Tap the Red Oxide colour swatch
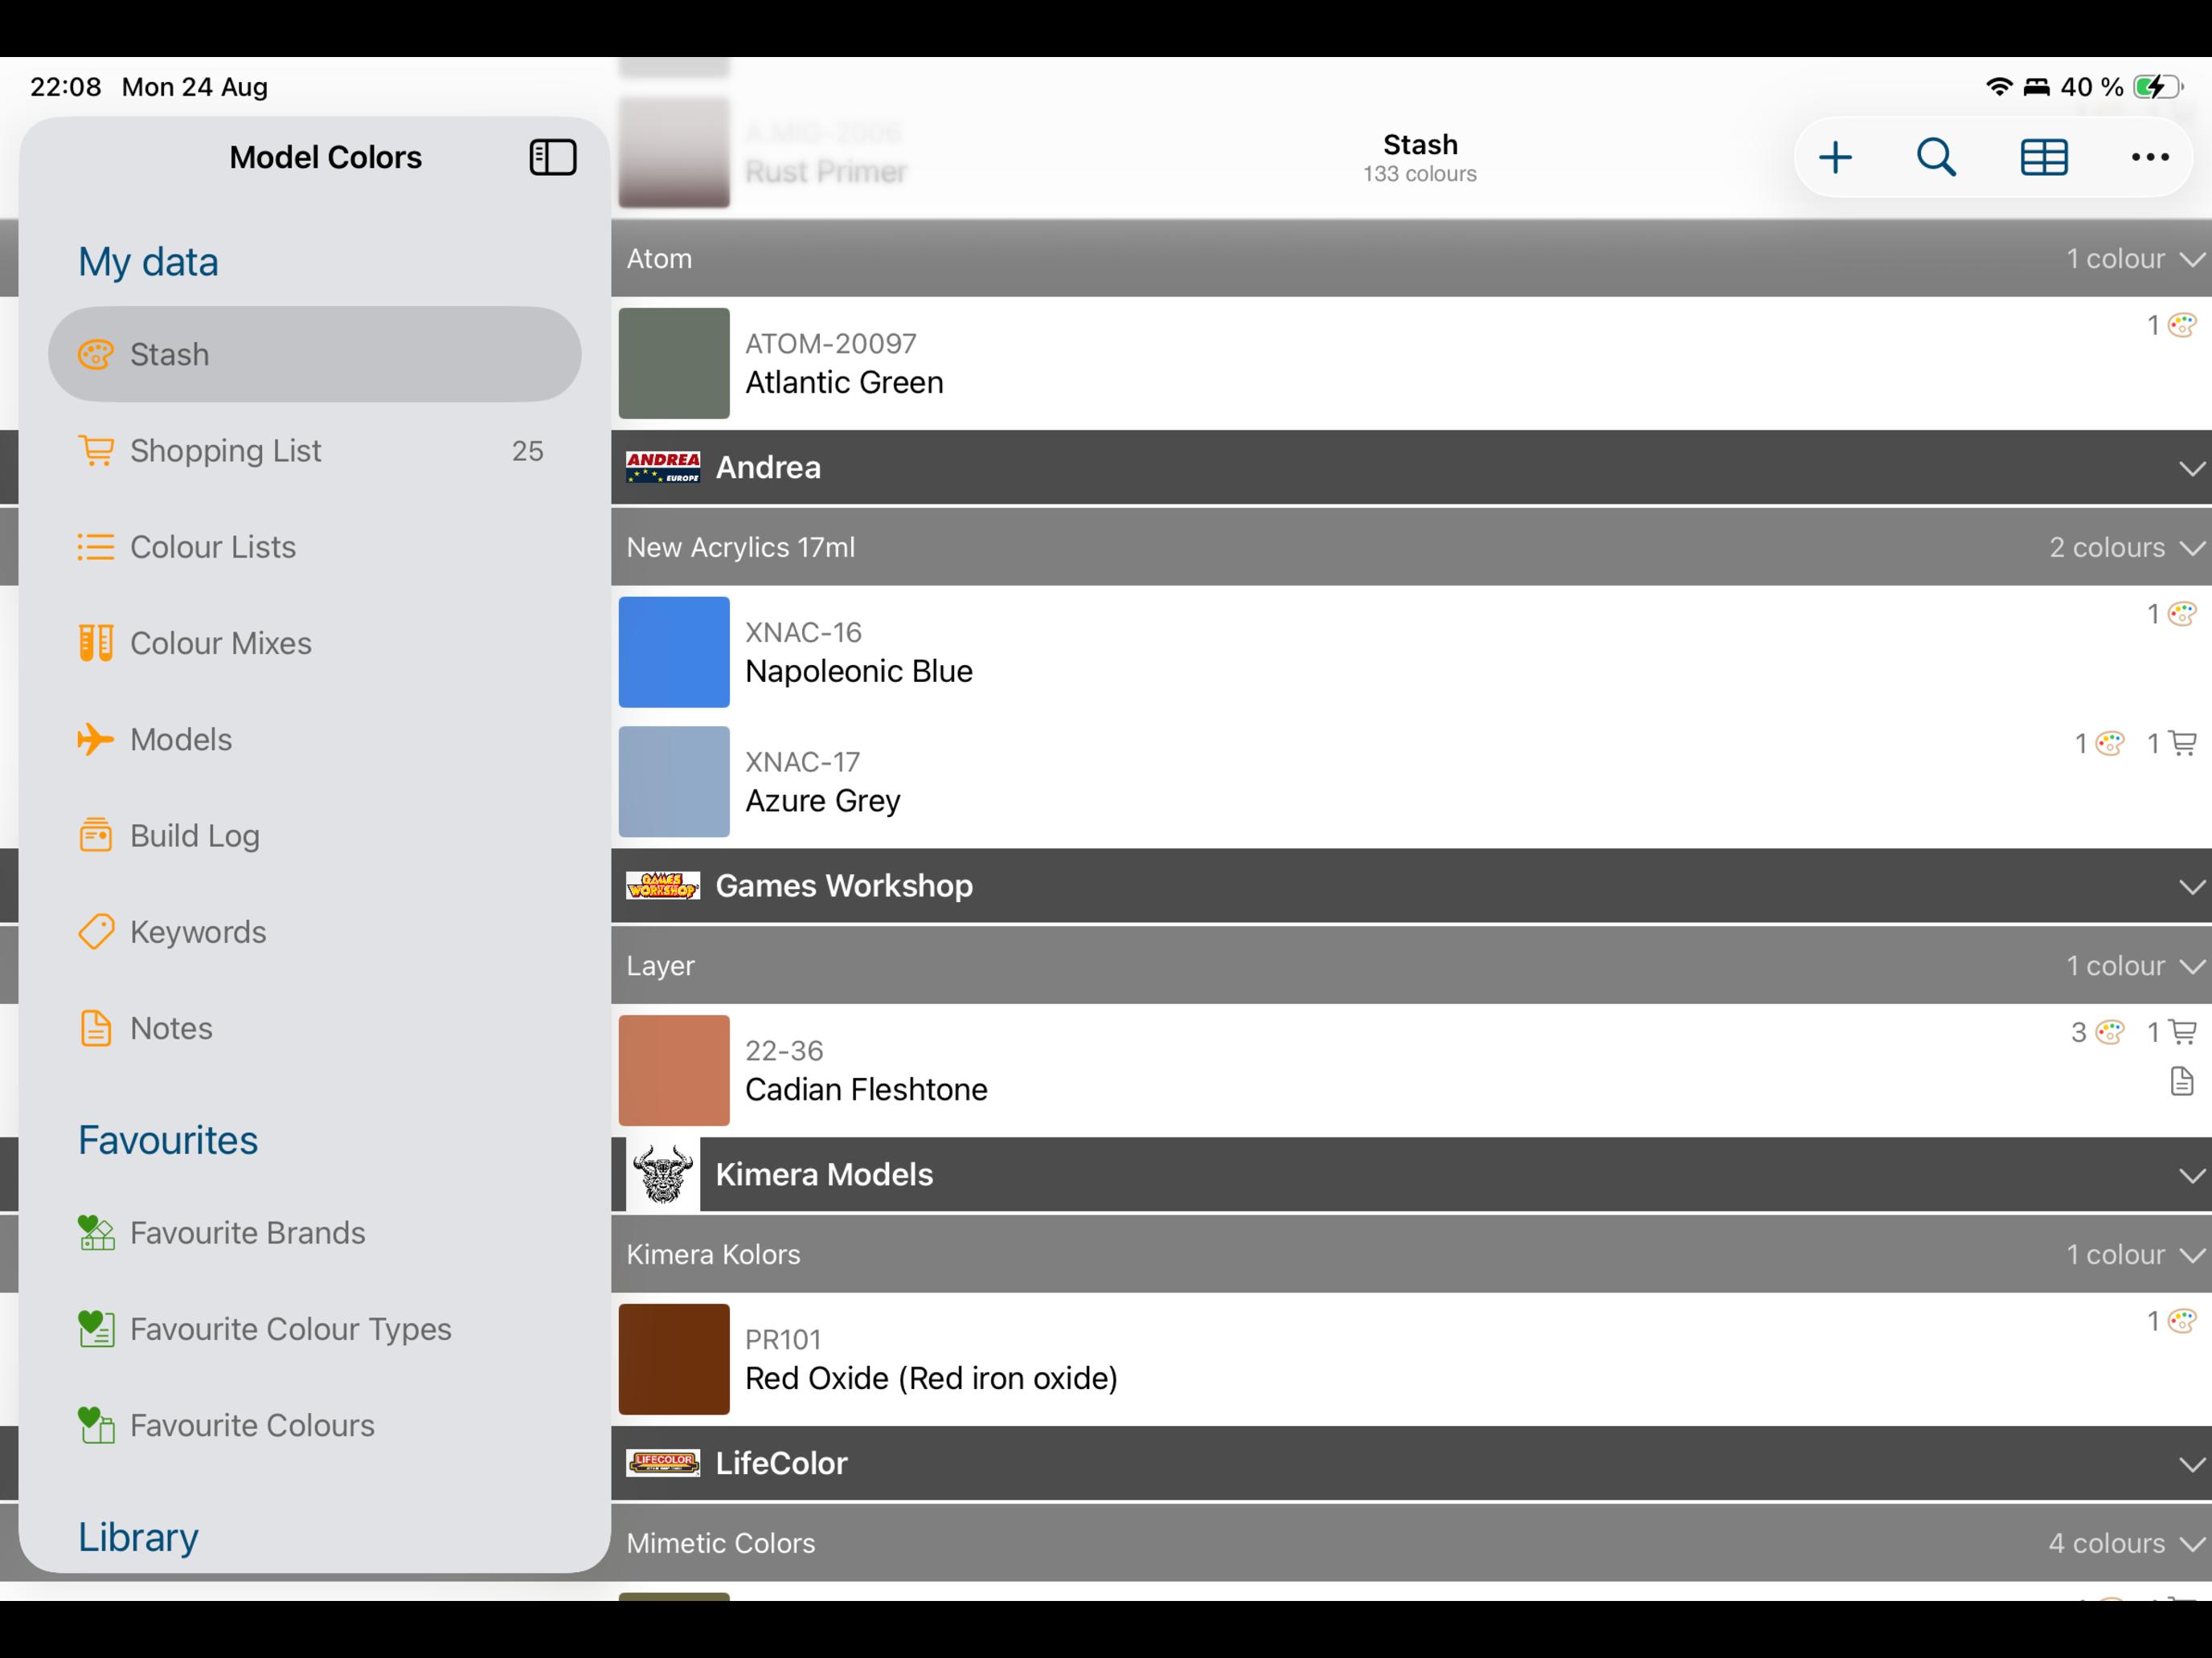The width and height of the screenshot is (2212, 1658). tap(674, 1359)
